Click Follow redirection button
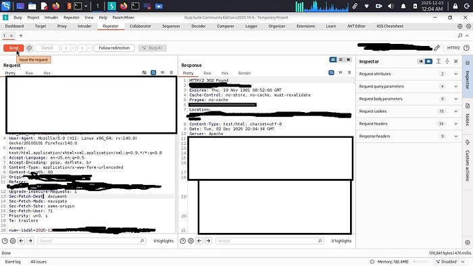Screen dimensions: 473x266 coord(114,48)
